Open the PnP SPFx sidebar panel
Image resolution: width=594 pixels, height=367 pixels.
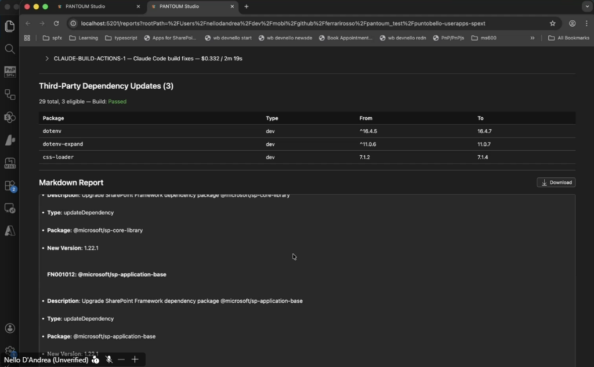[x=9, y=71]
